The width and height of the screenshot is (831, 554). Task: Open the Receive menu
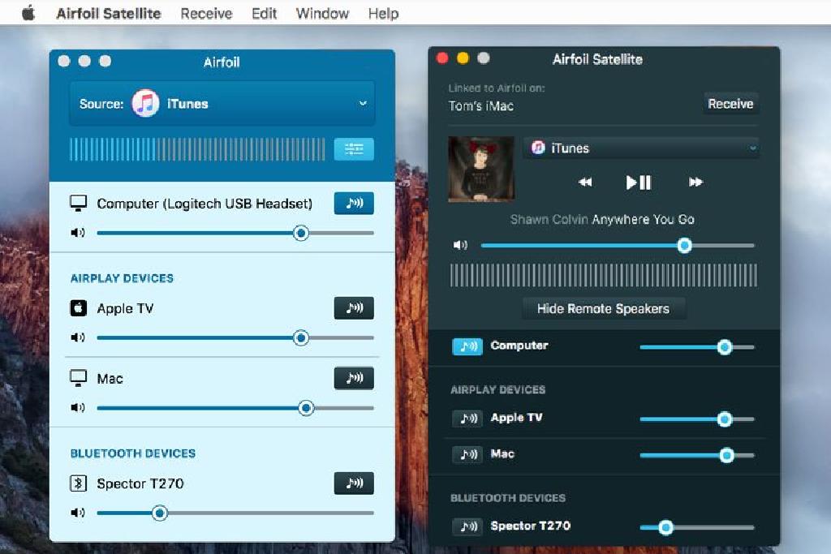(206, 13)
